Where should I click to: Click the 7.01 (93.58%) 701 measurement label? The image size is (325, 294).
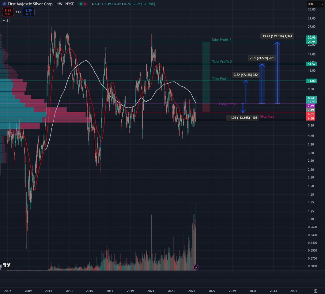(262, 58)
